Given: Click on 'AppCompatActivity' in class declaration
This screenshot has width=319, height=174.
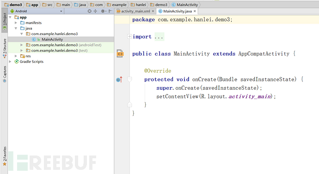Looking at the screenshot, I should click(264, 54).
